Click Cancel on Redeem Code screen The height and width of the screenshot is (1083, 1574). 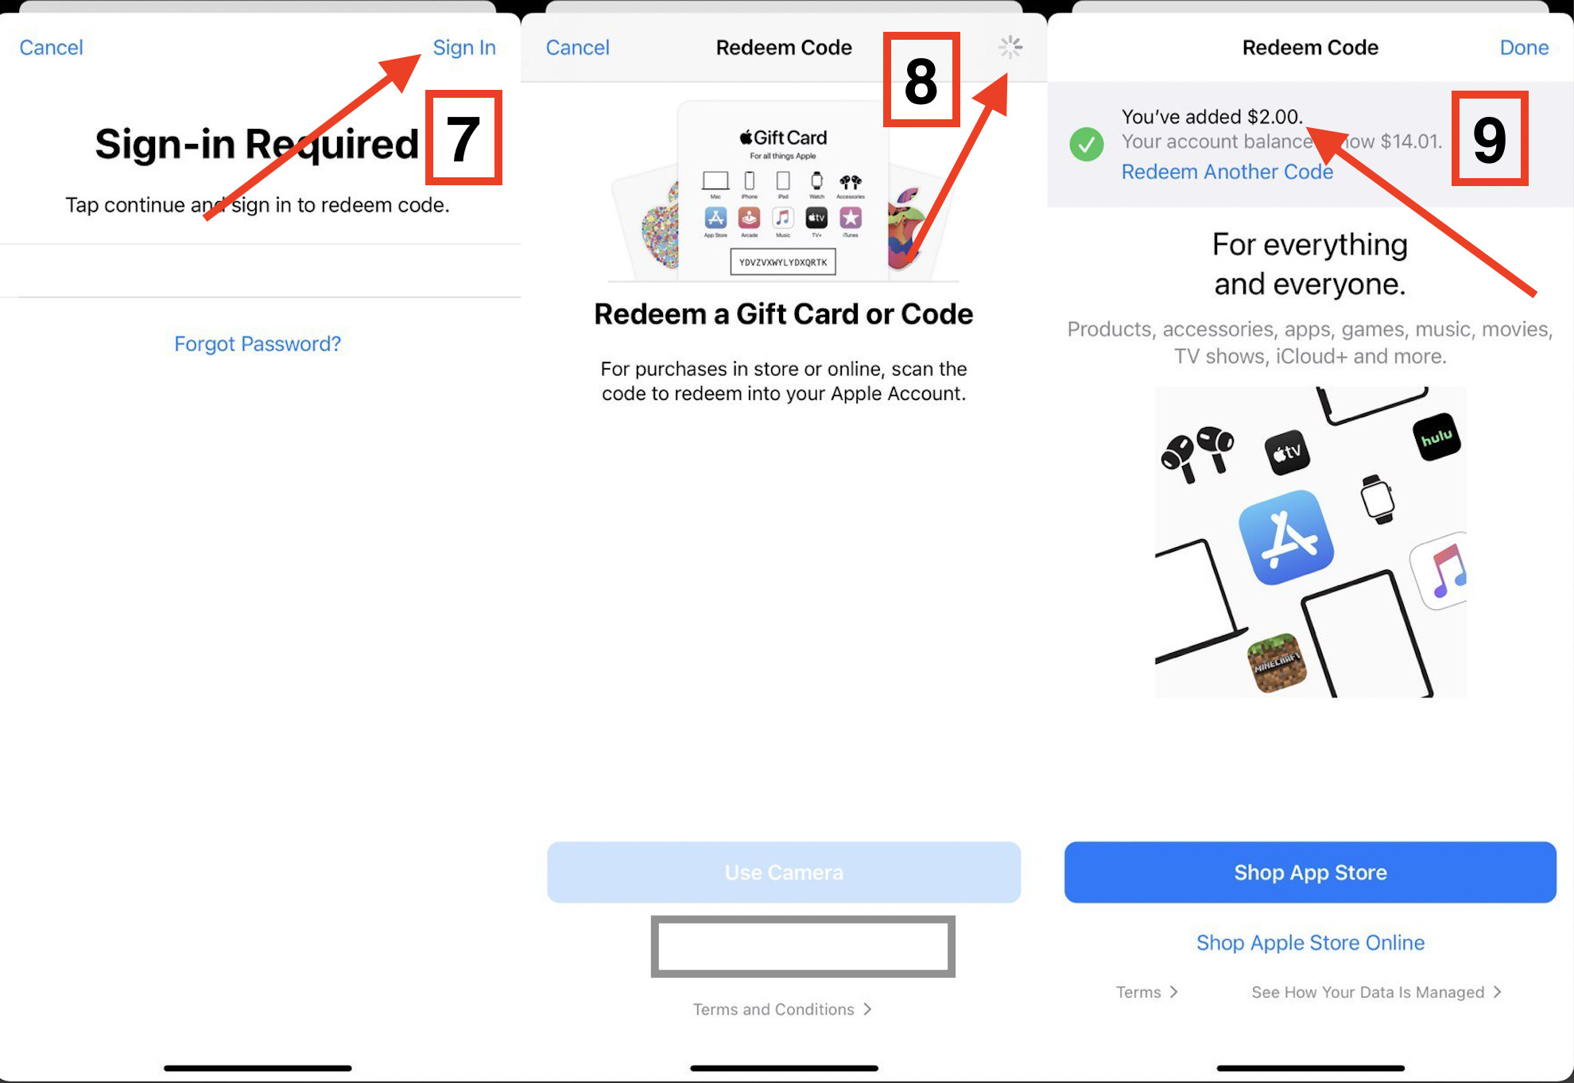[x=574, y=47]
